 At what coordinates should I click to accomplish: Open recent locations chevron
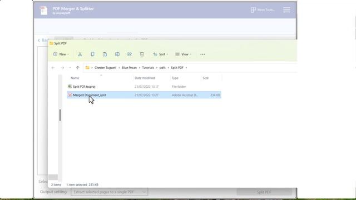(70, 68)
